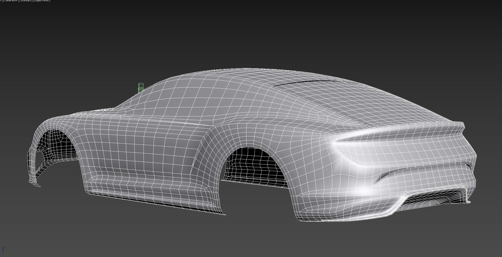Image resolution: width=502 pixels, height=257 pixels.
Task: Select the green wireframe object behind roof
Action: pos(141,88)
